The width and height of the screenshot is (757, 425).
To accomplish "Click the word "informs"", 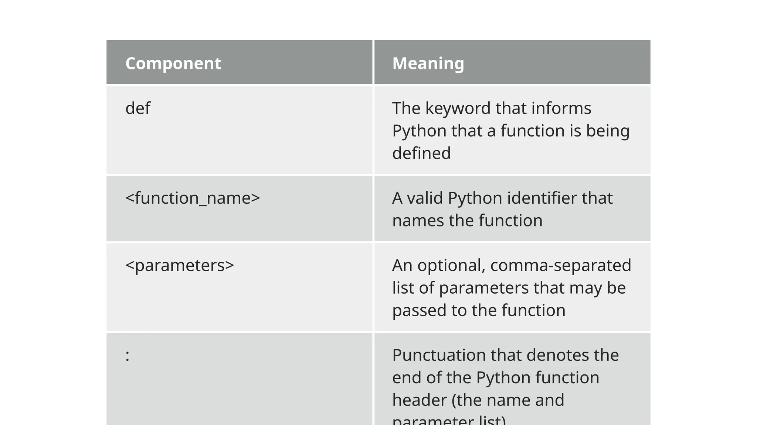I will (561, 108).
